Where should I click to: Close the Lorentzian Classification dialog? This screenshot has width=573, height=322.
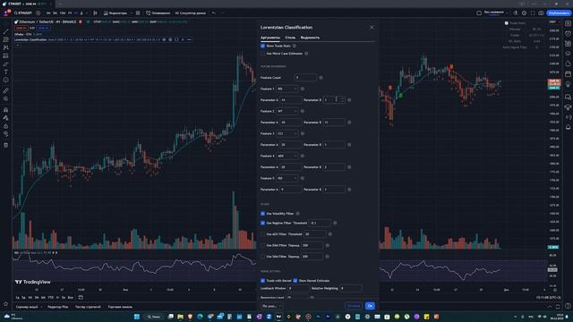(372, 28)
